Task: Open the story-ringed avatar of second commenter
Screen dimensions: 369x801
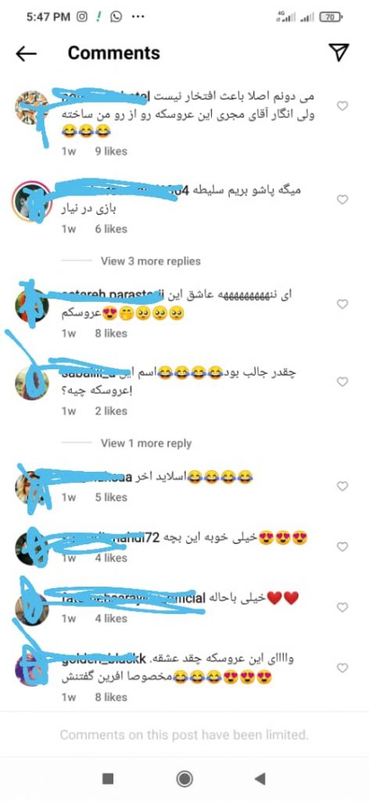Action: (31, 201)
